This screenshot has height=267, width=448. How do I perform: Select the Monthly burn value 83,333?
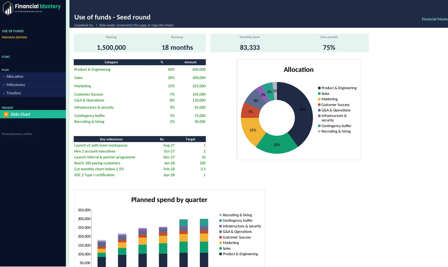(x=250, y=47)
